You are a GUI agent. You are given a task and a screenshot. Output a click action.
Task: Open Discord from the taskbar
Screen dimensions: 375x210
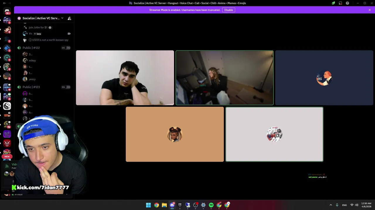[x=172, y=205]
